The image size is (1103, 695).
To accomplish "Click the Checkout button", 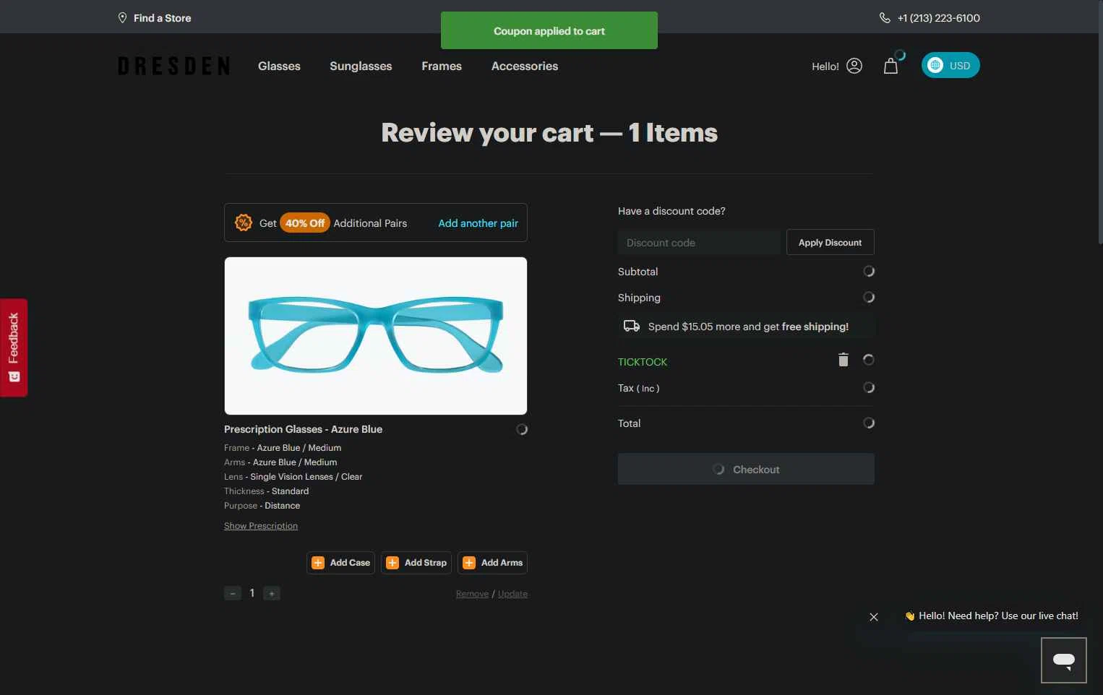I will [x=746, y=470].
